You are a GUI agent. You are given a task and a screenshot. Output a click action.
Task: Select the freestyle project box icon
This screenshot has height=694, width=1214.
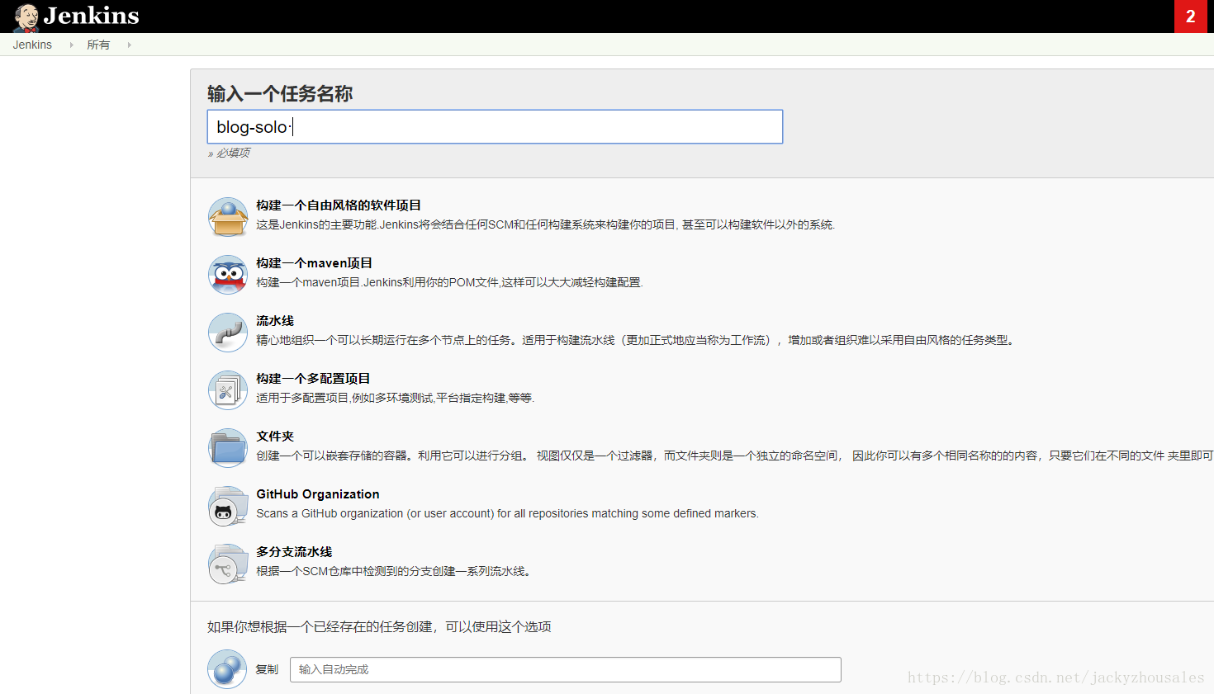(x=228, y=217)
